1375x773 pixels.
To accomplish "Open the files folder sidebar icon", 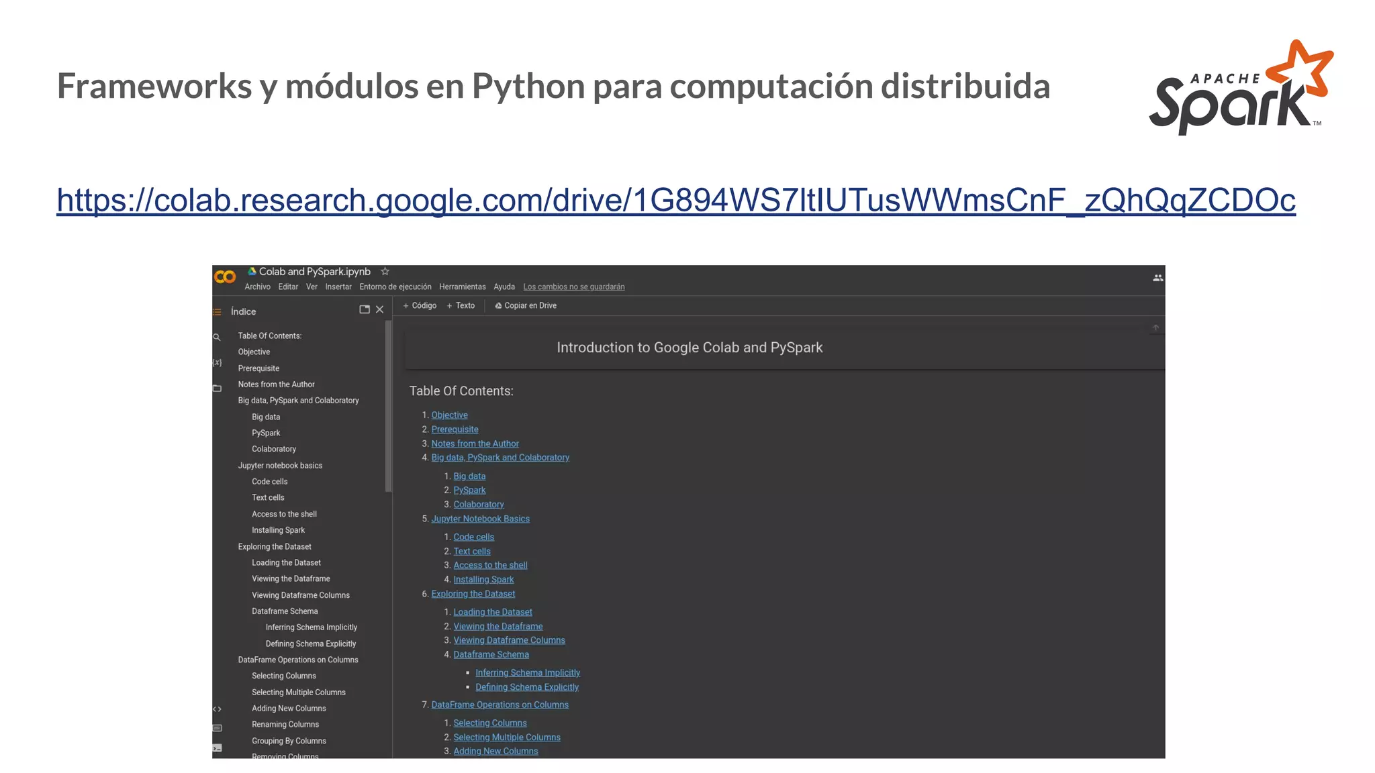I will pyautogui.click(x=217, y=388).
